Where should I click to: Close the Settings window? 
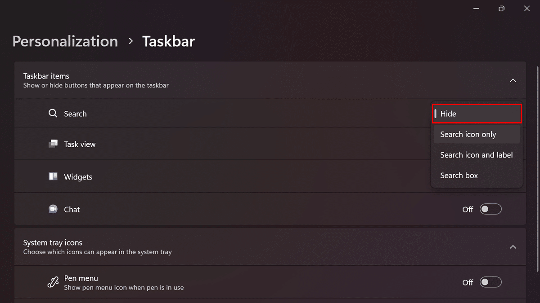(527, 9)
